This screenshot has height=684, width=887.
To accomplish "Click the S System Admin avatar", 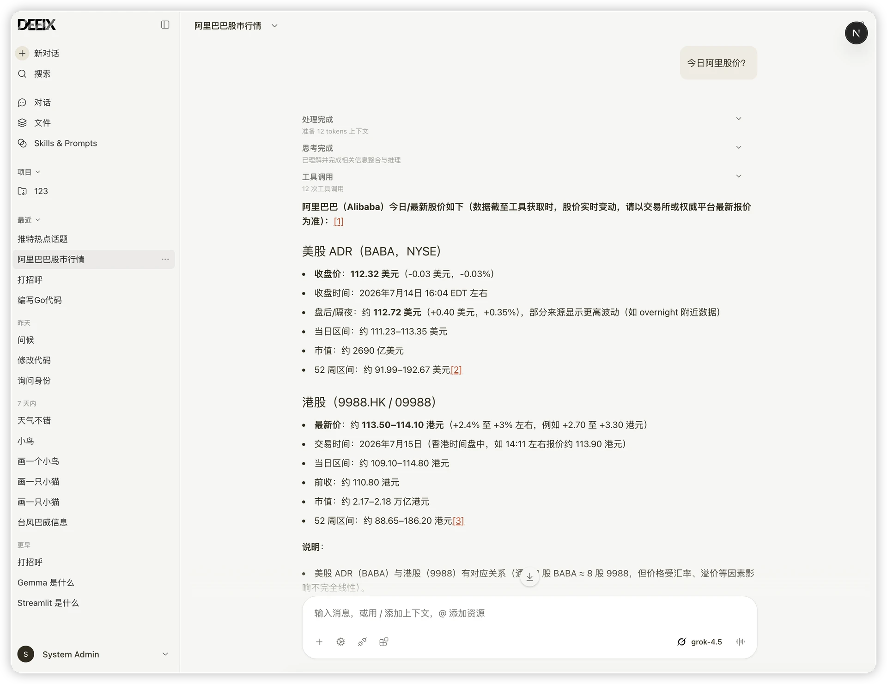I will [x=26, y=654].
